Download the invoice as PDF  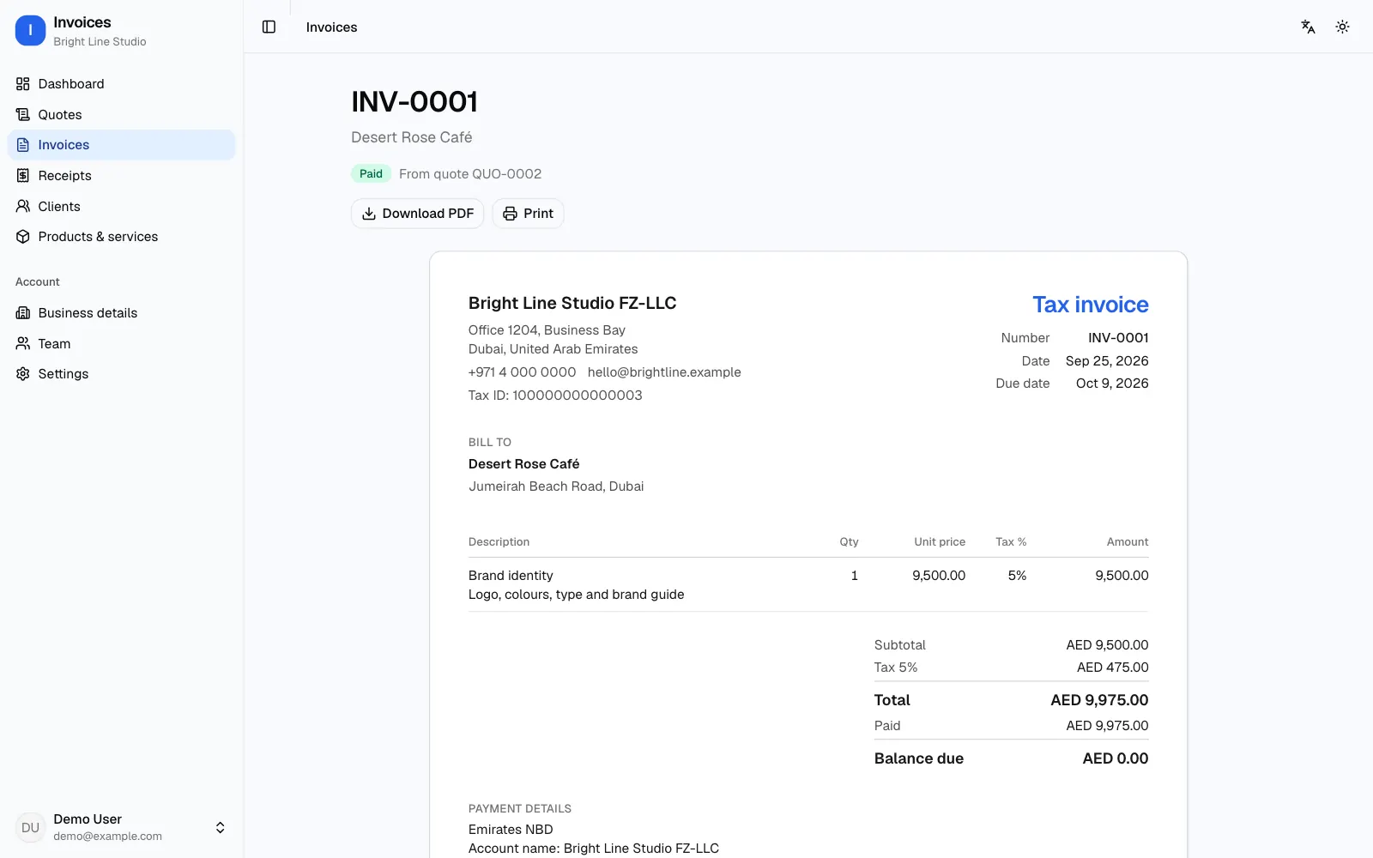[417, 214]
